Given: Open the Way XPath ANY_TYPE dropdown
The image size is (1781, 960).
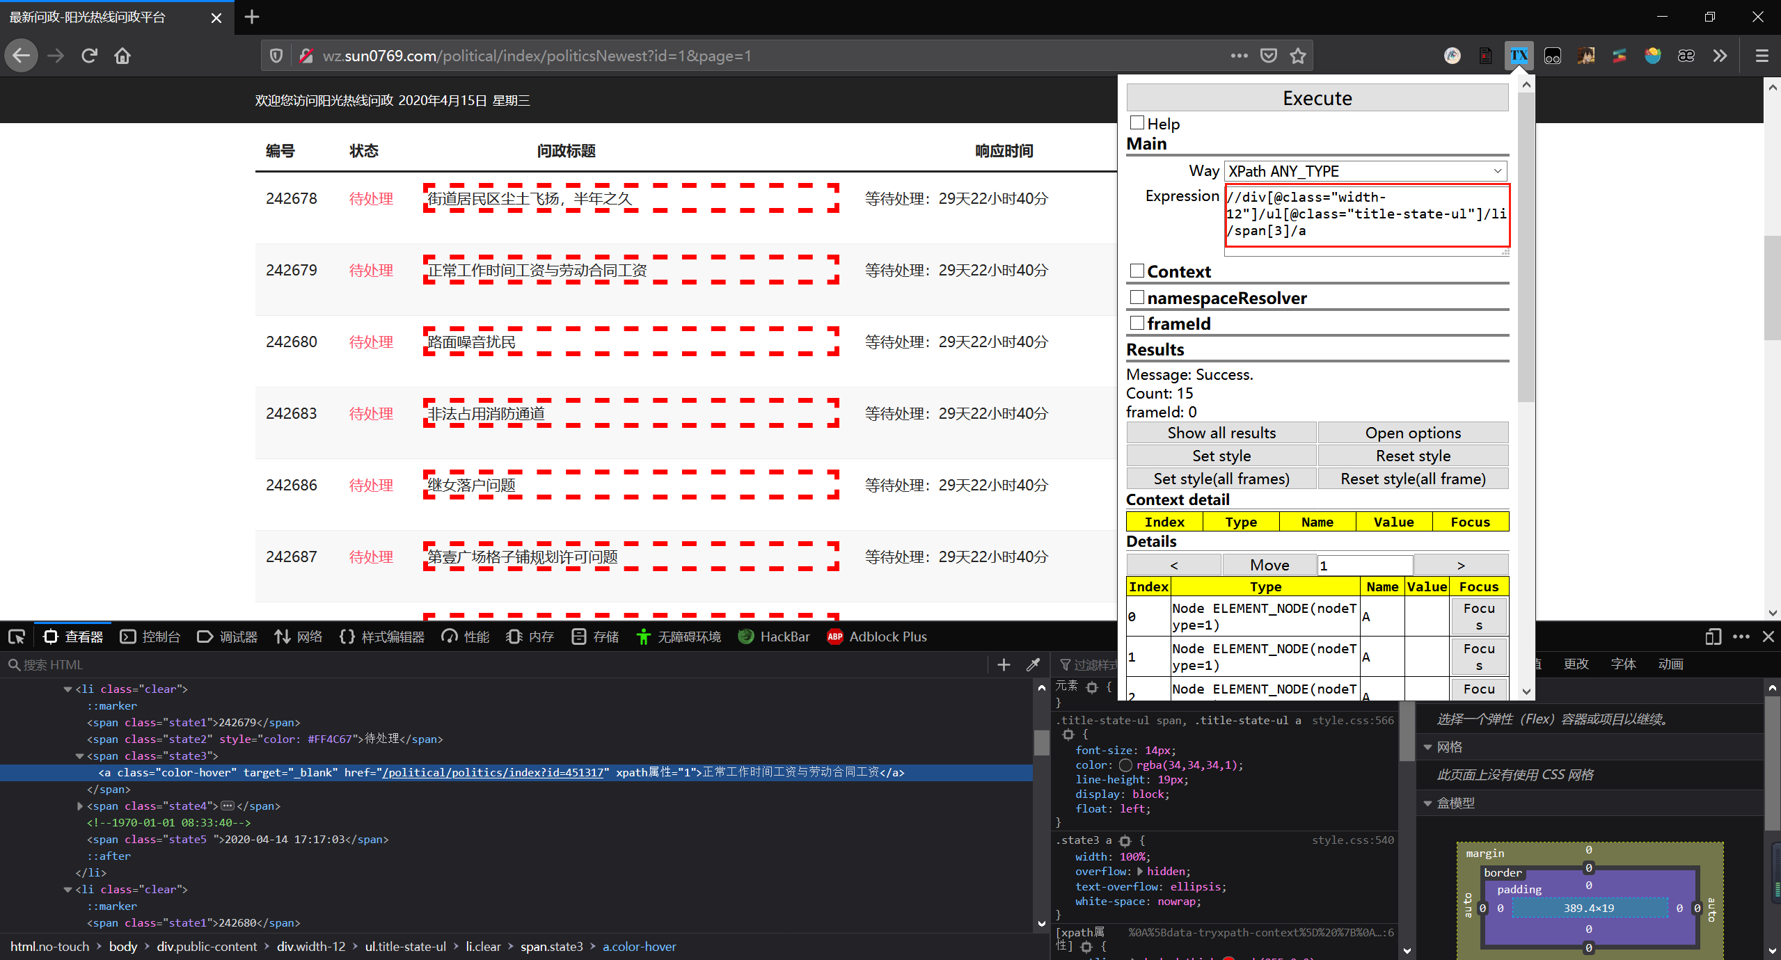Looking at the screenshot, I should (x=1366, y=171).
